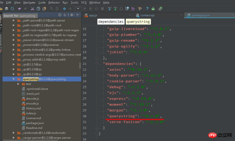This screenshot has height=141, width=235.
Task: Expand the _path-parse@1.0.5@path-parse folder
Action: coord(14,20)
